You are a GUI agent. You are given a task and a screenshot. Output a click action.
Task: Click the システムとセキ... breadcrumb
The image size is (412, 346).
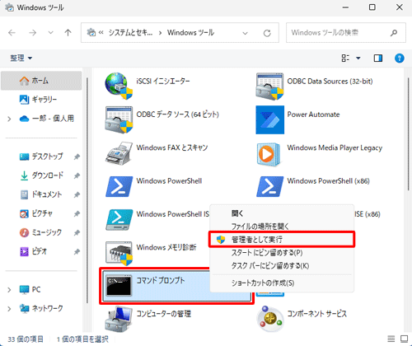[x=130, y=33]
